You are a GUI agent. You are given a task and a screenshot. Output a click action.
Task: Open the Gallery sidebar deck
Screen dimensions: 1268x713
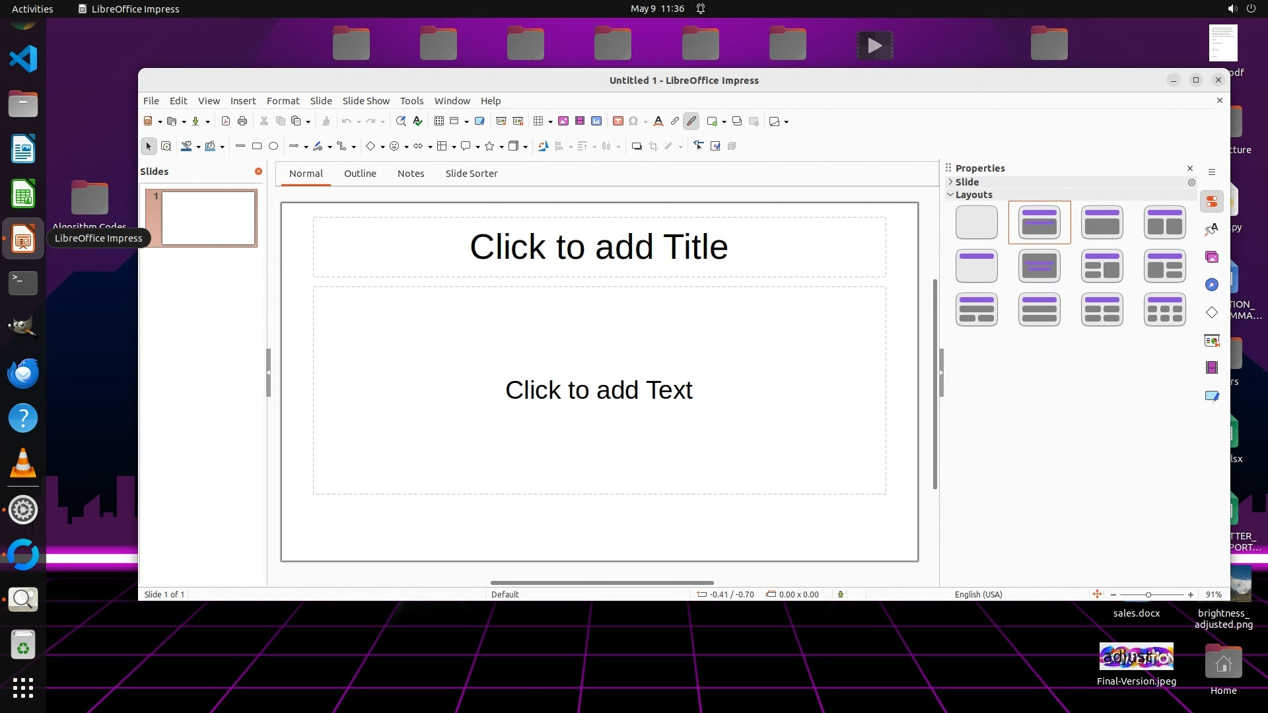(1211, 257)
